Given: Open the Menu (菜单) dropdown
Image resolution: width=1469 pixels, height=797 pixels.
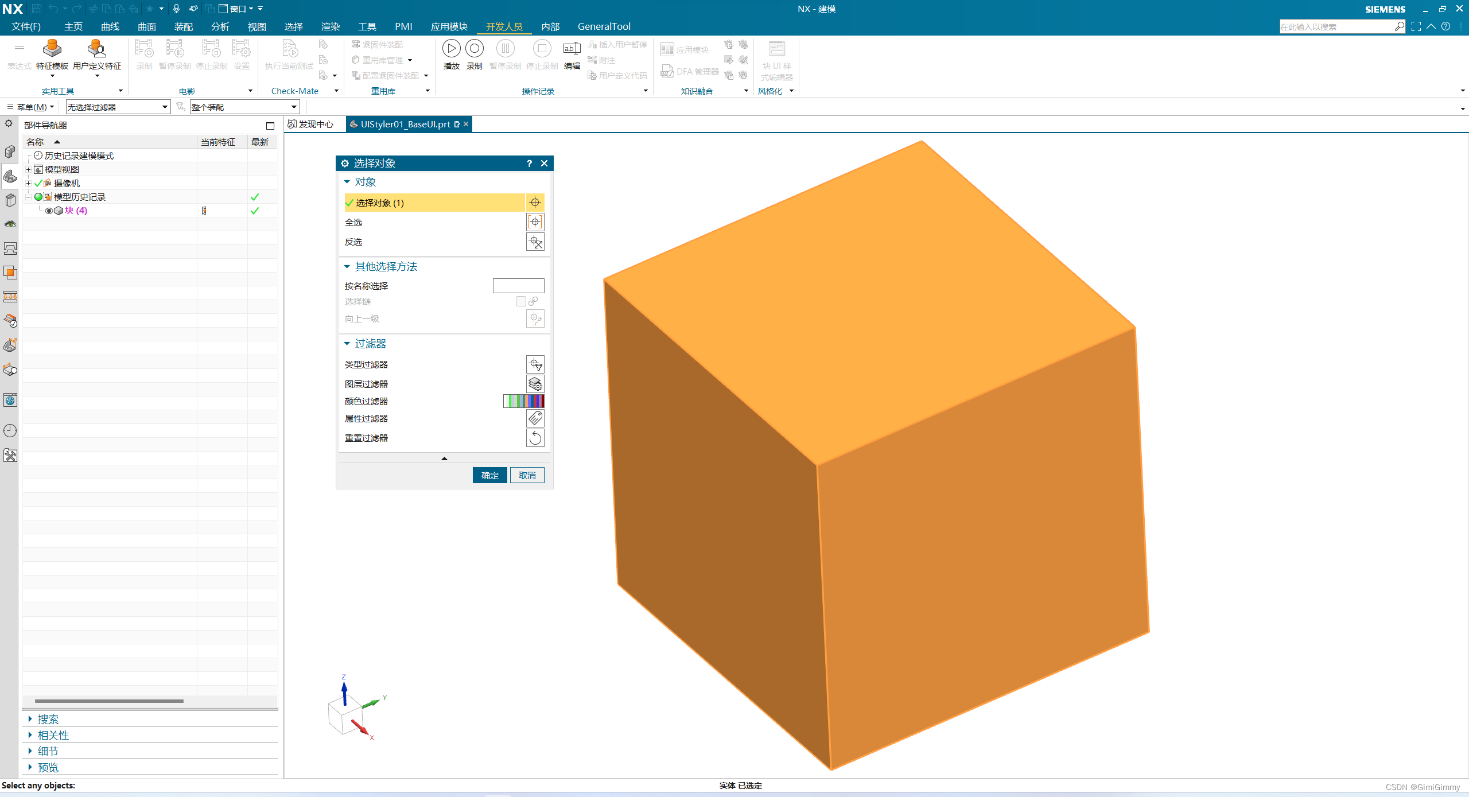Looking at the screenshot, I should (x=31, y=107).
